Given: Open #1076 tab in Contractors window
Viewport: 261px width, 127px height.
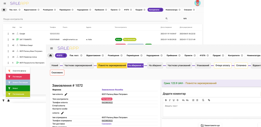Looking at the screenshot, I should tap(126, 10).
